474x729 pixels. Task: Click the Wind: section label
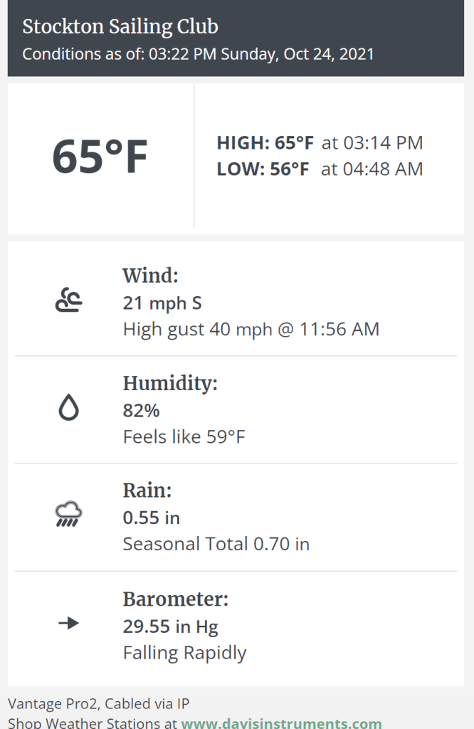(149, 276)
